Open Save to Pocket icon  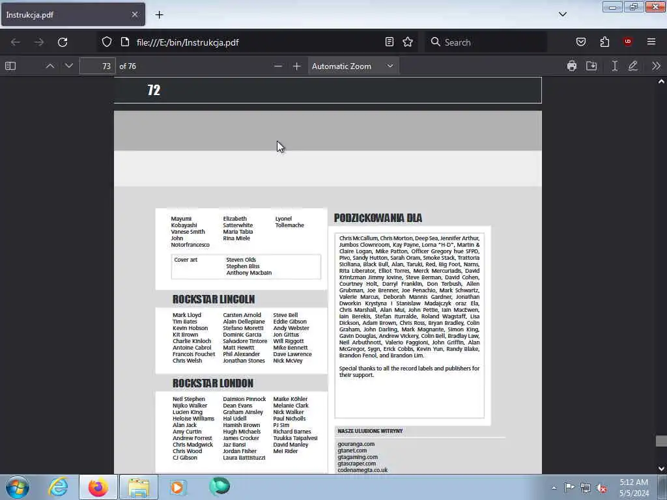(581, 42)
